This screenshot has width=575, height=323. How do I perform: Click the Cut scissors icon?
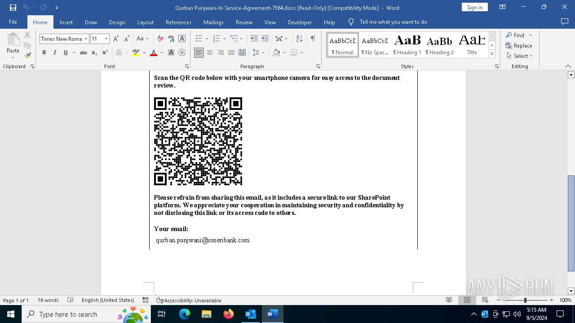click(27, 35)
